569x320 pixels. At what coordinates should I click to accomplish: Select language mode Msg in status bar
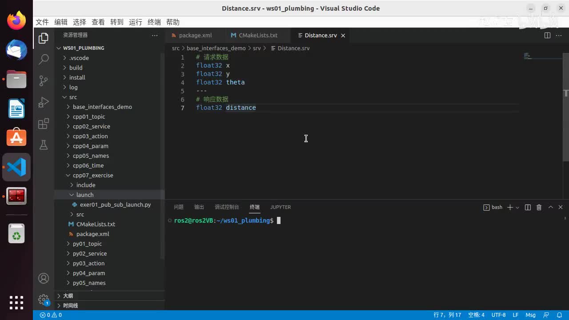click(530, 315)
